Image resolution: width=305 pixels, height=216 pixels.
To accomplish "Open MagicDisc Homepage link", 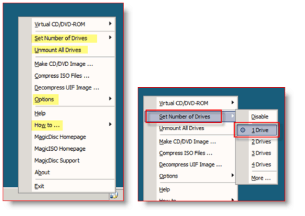I will (60, 137).
